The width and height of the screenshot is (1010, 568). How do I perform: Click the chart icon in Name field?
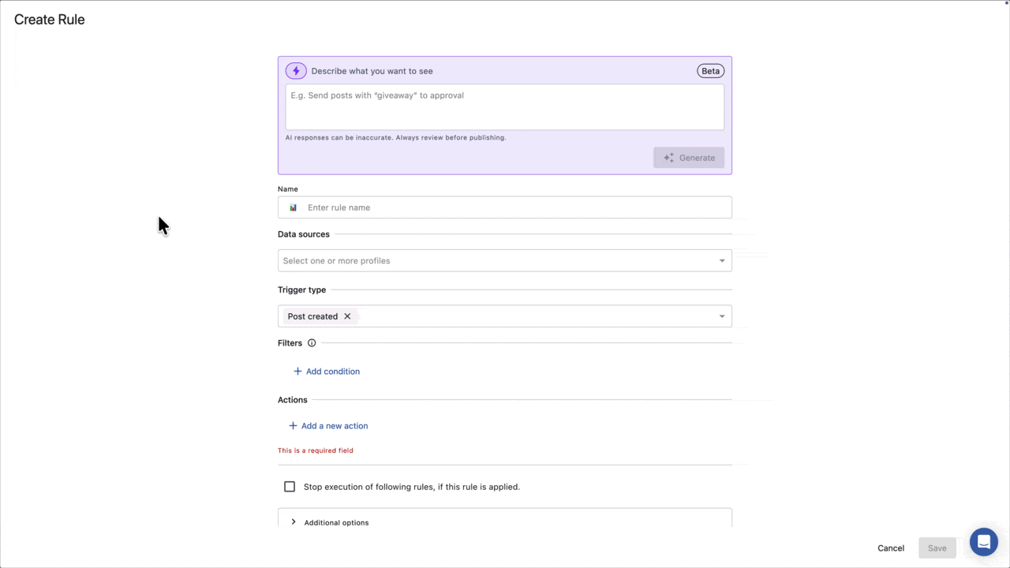tap(294, 207)
